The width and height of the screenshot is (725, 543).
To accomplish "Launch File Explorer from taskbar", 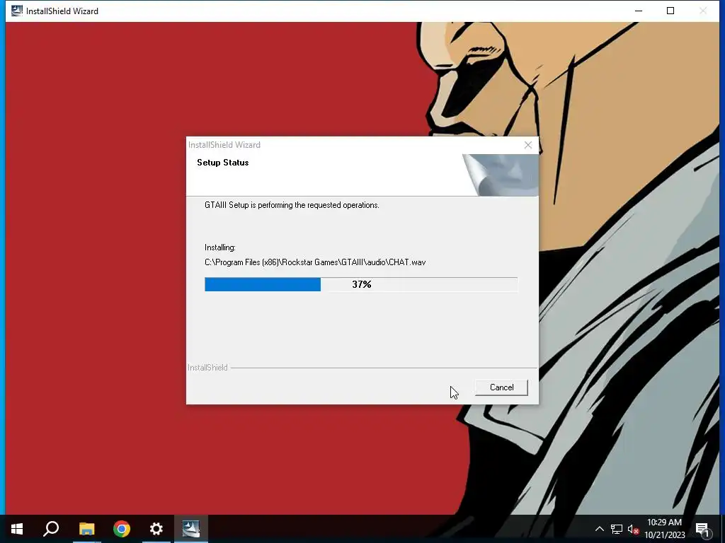I will 86,529.
